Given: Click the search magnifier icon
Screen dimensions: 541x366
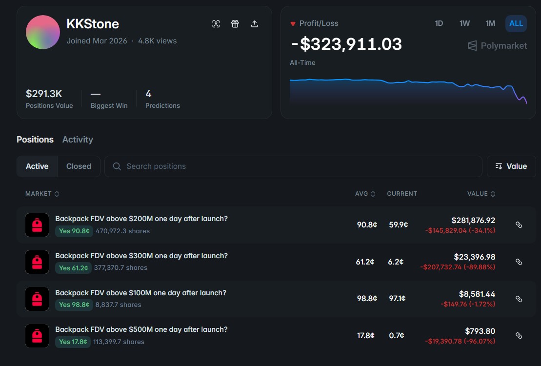Looking at the screenshot, I should pos(117,166).
